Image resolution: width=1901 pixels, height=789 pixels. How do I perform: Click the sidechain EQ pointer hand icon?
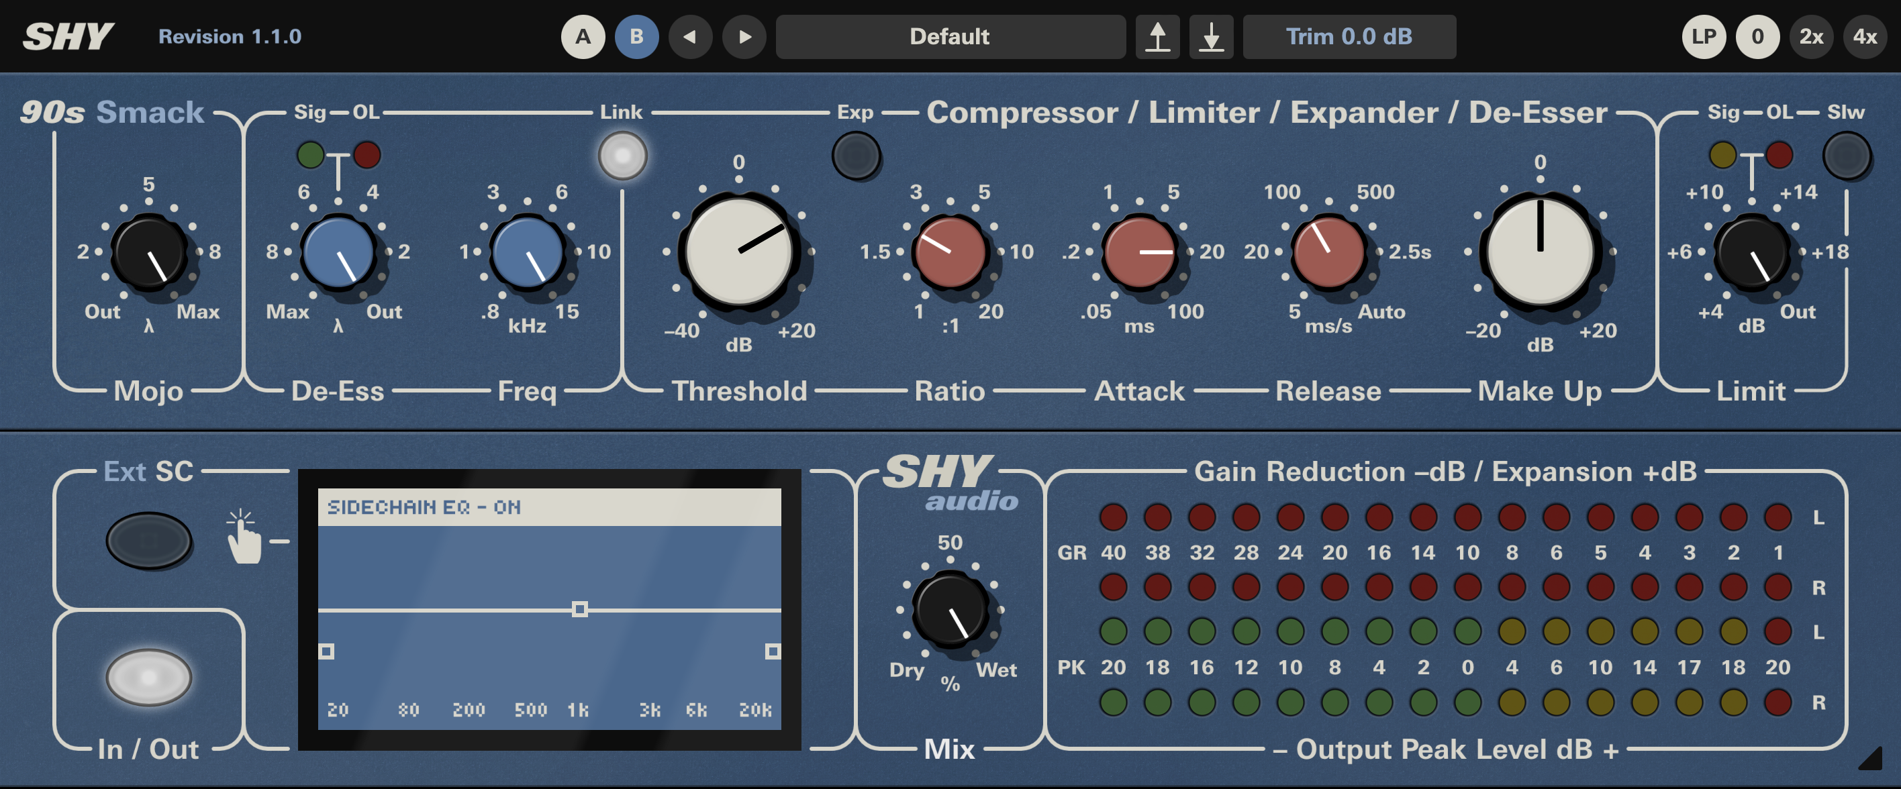244,536
